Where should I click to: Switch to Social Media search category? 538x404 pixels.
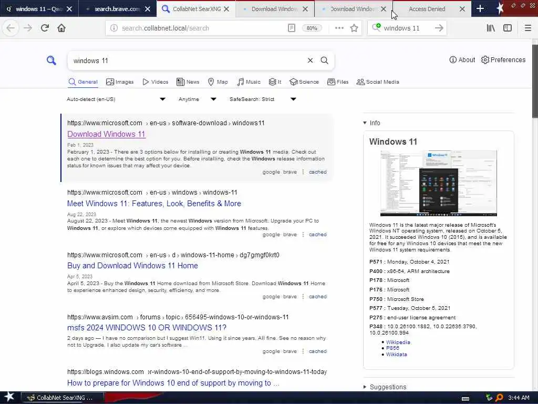[378, 82]
